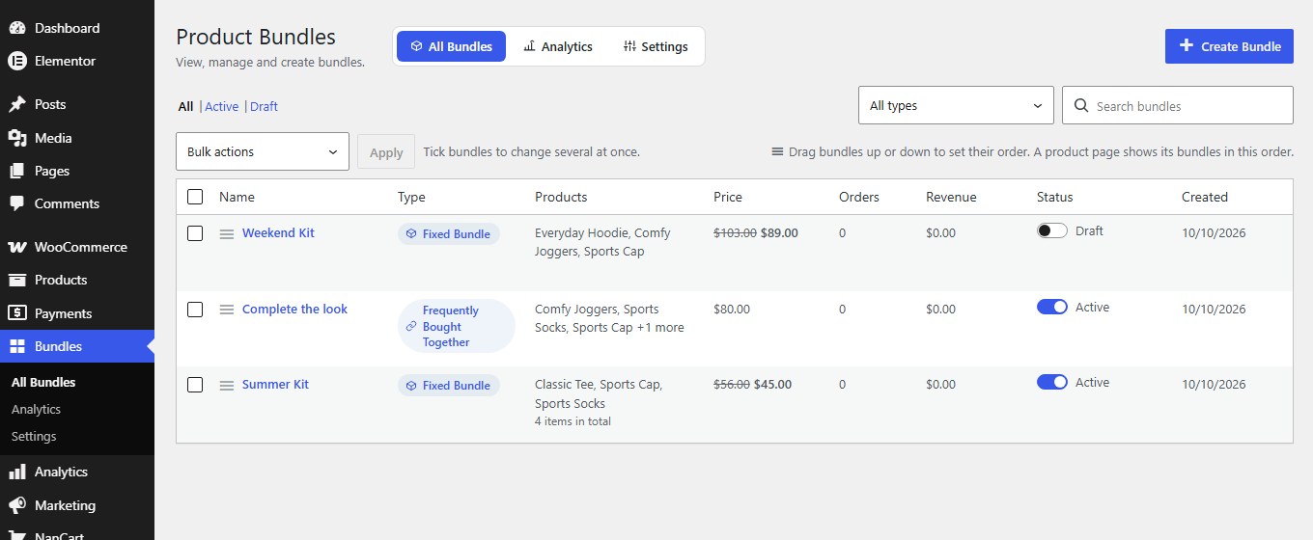Click the Analytics bar chart sidebar icon
The image size is (1313, 540).
point(17,472)
